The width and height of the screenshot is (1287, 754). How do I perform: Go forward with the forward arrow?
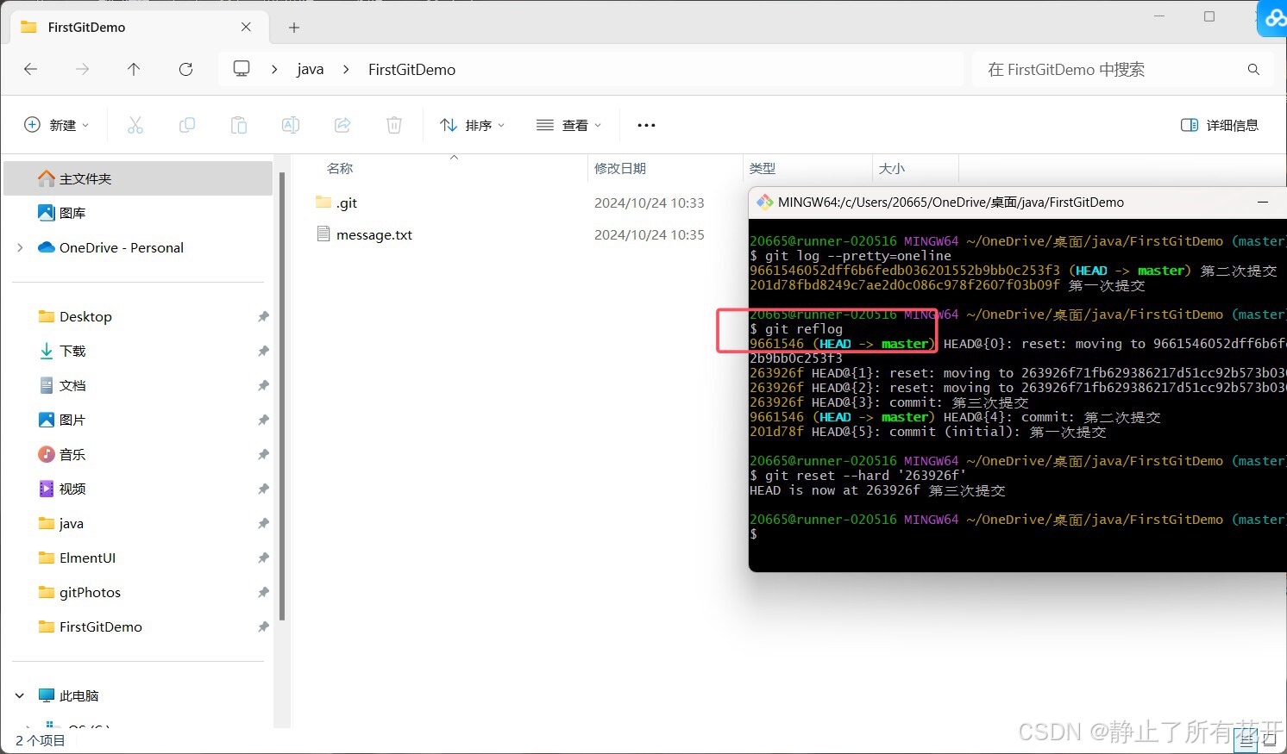82,69
